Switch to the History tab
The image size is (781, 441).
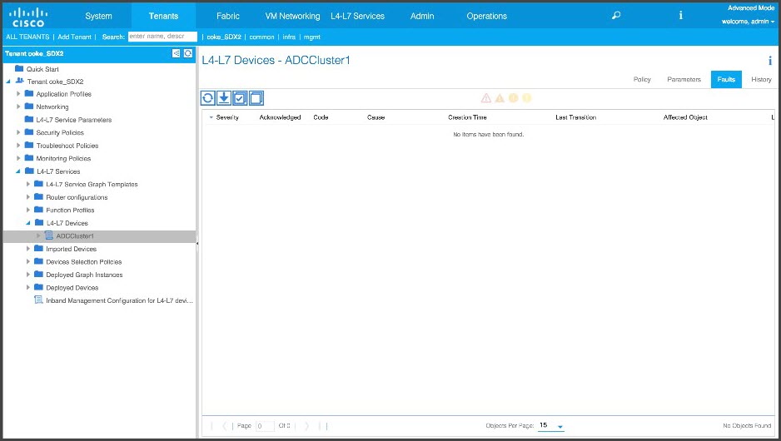pos(761,79)
